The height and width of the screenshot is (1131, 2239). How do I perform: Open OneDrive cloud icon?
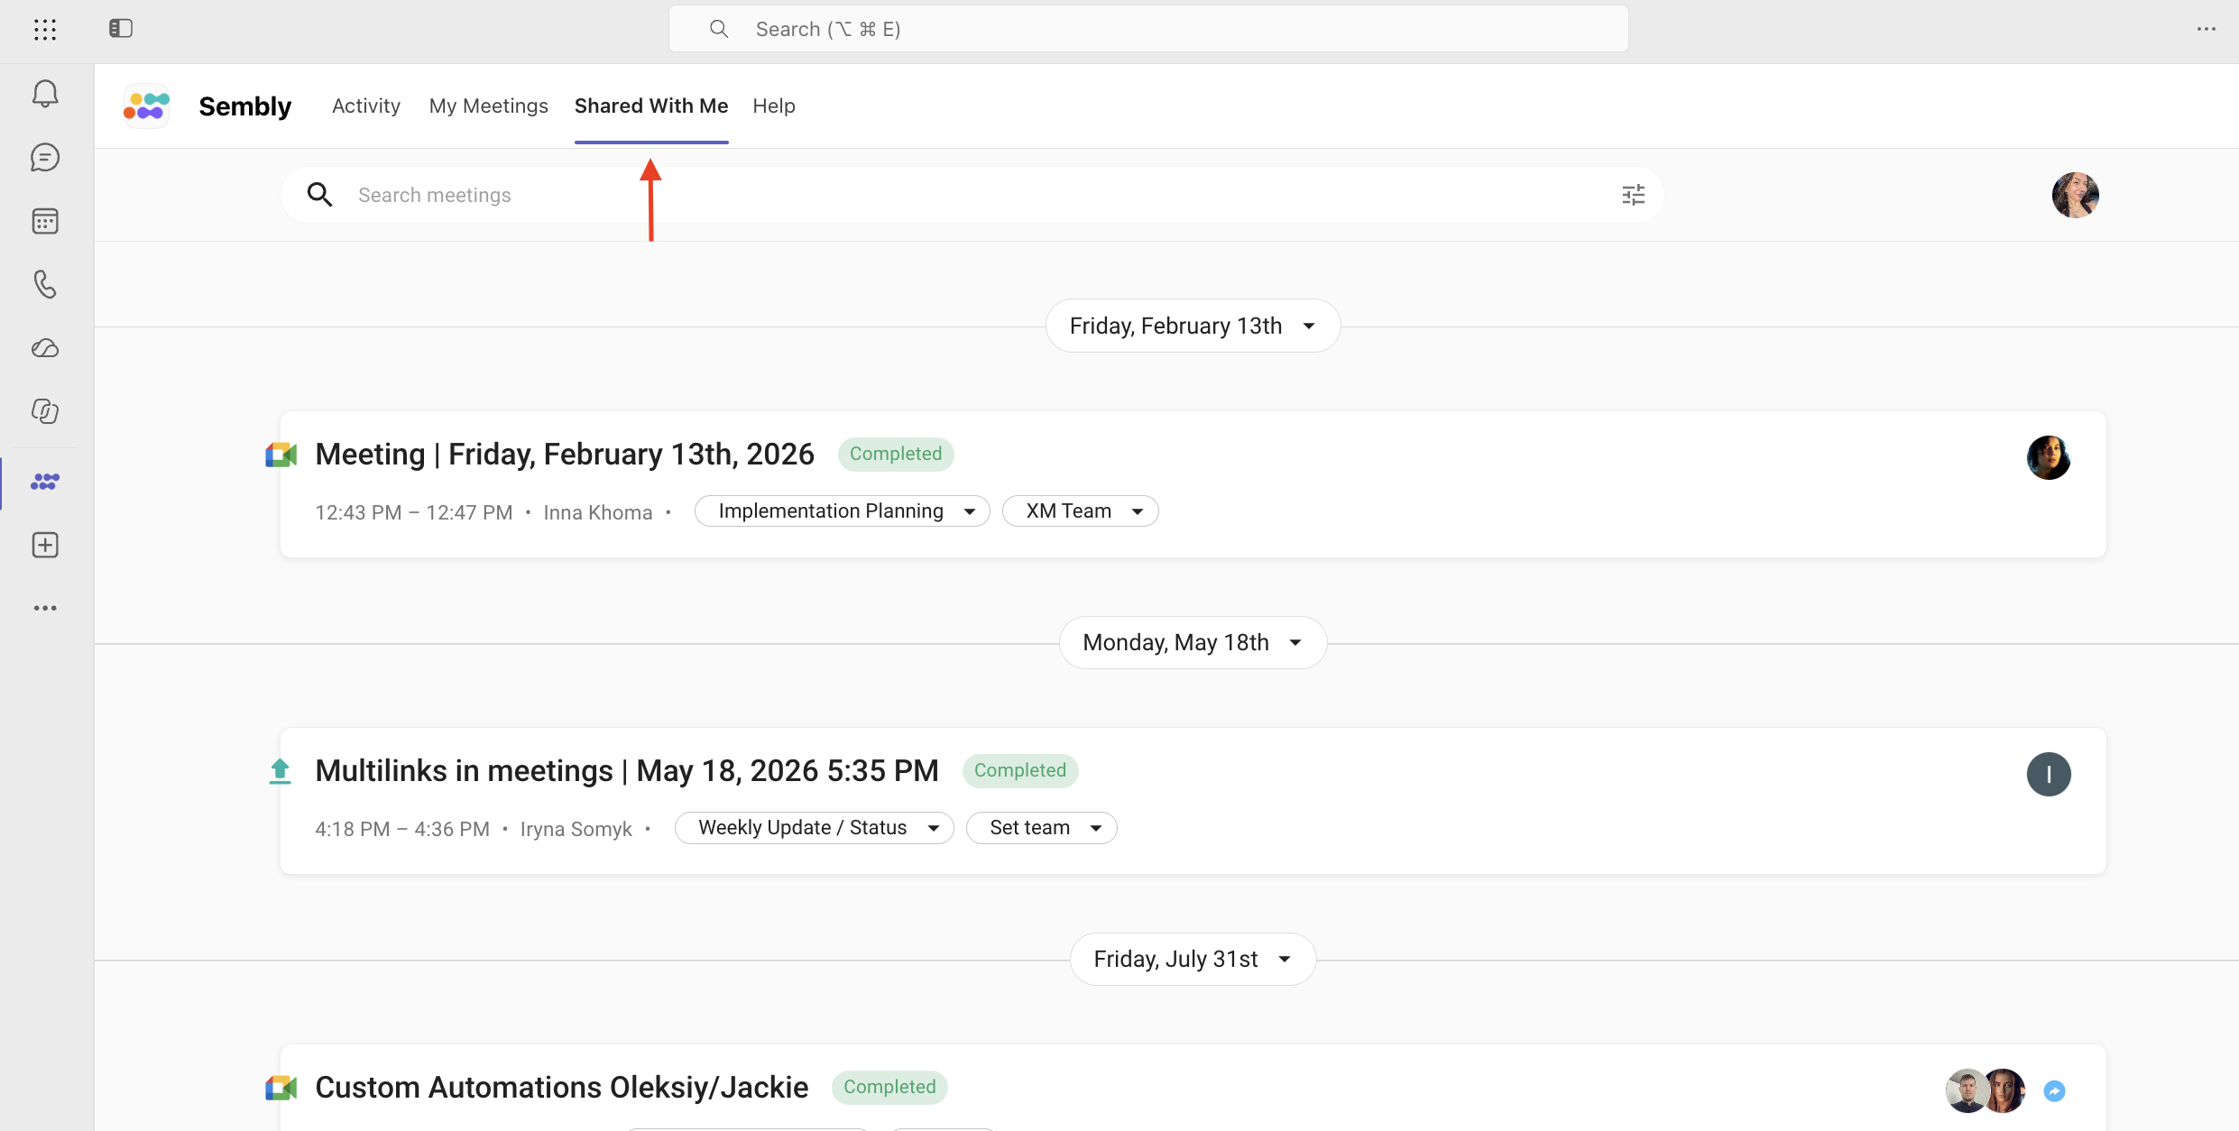45,348
